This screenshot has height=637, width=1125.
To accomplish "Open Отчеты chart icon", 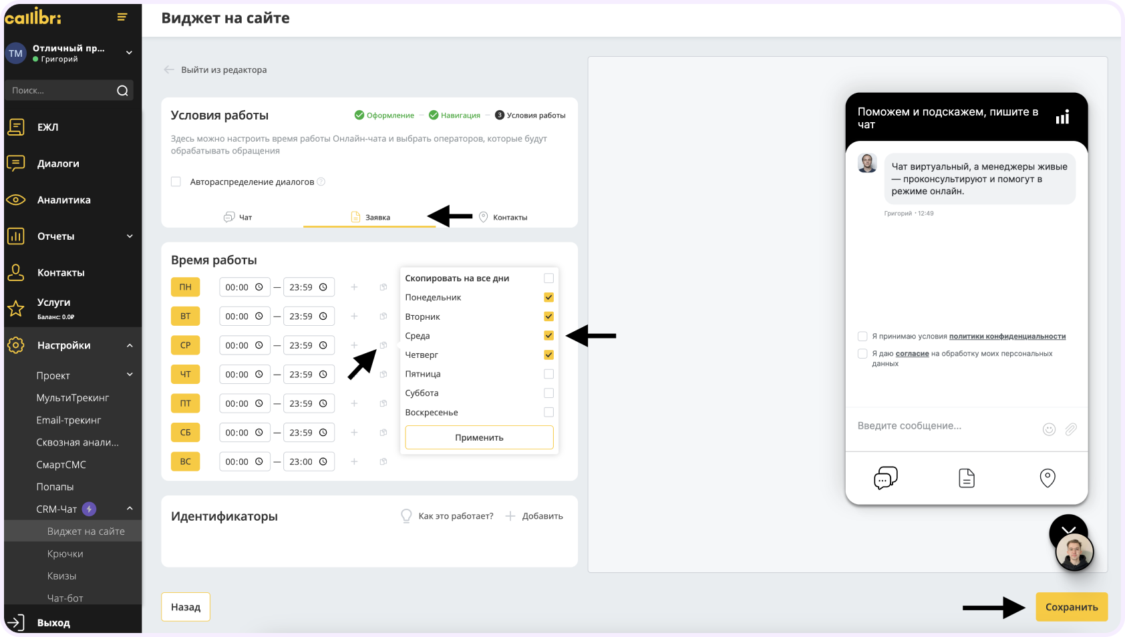I will [x=16, y=236].
